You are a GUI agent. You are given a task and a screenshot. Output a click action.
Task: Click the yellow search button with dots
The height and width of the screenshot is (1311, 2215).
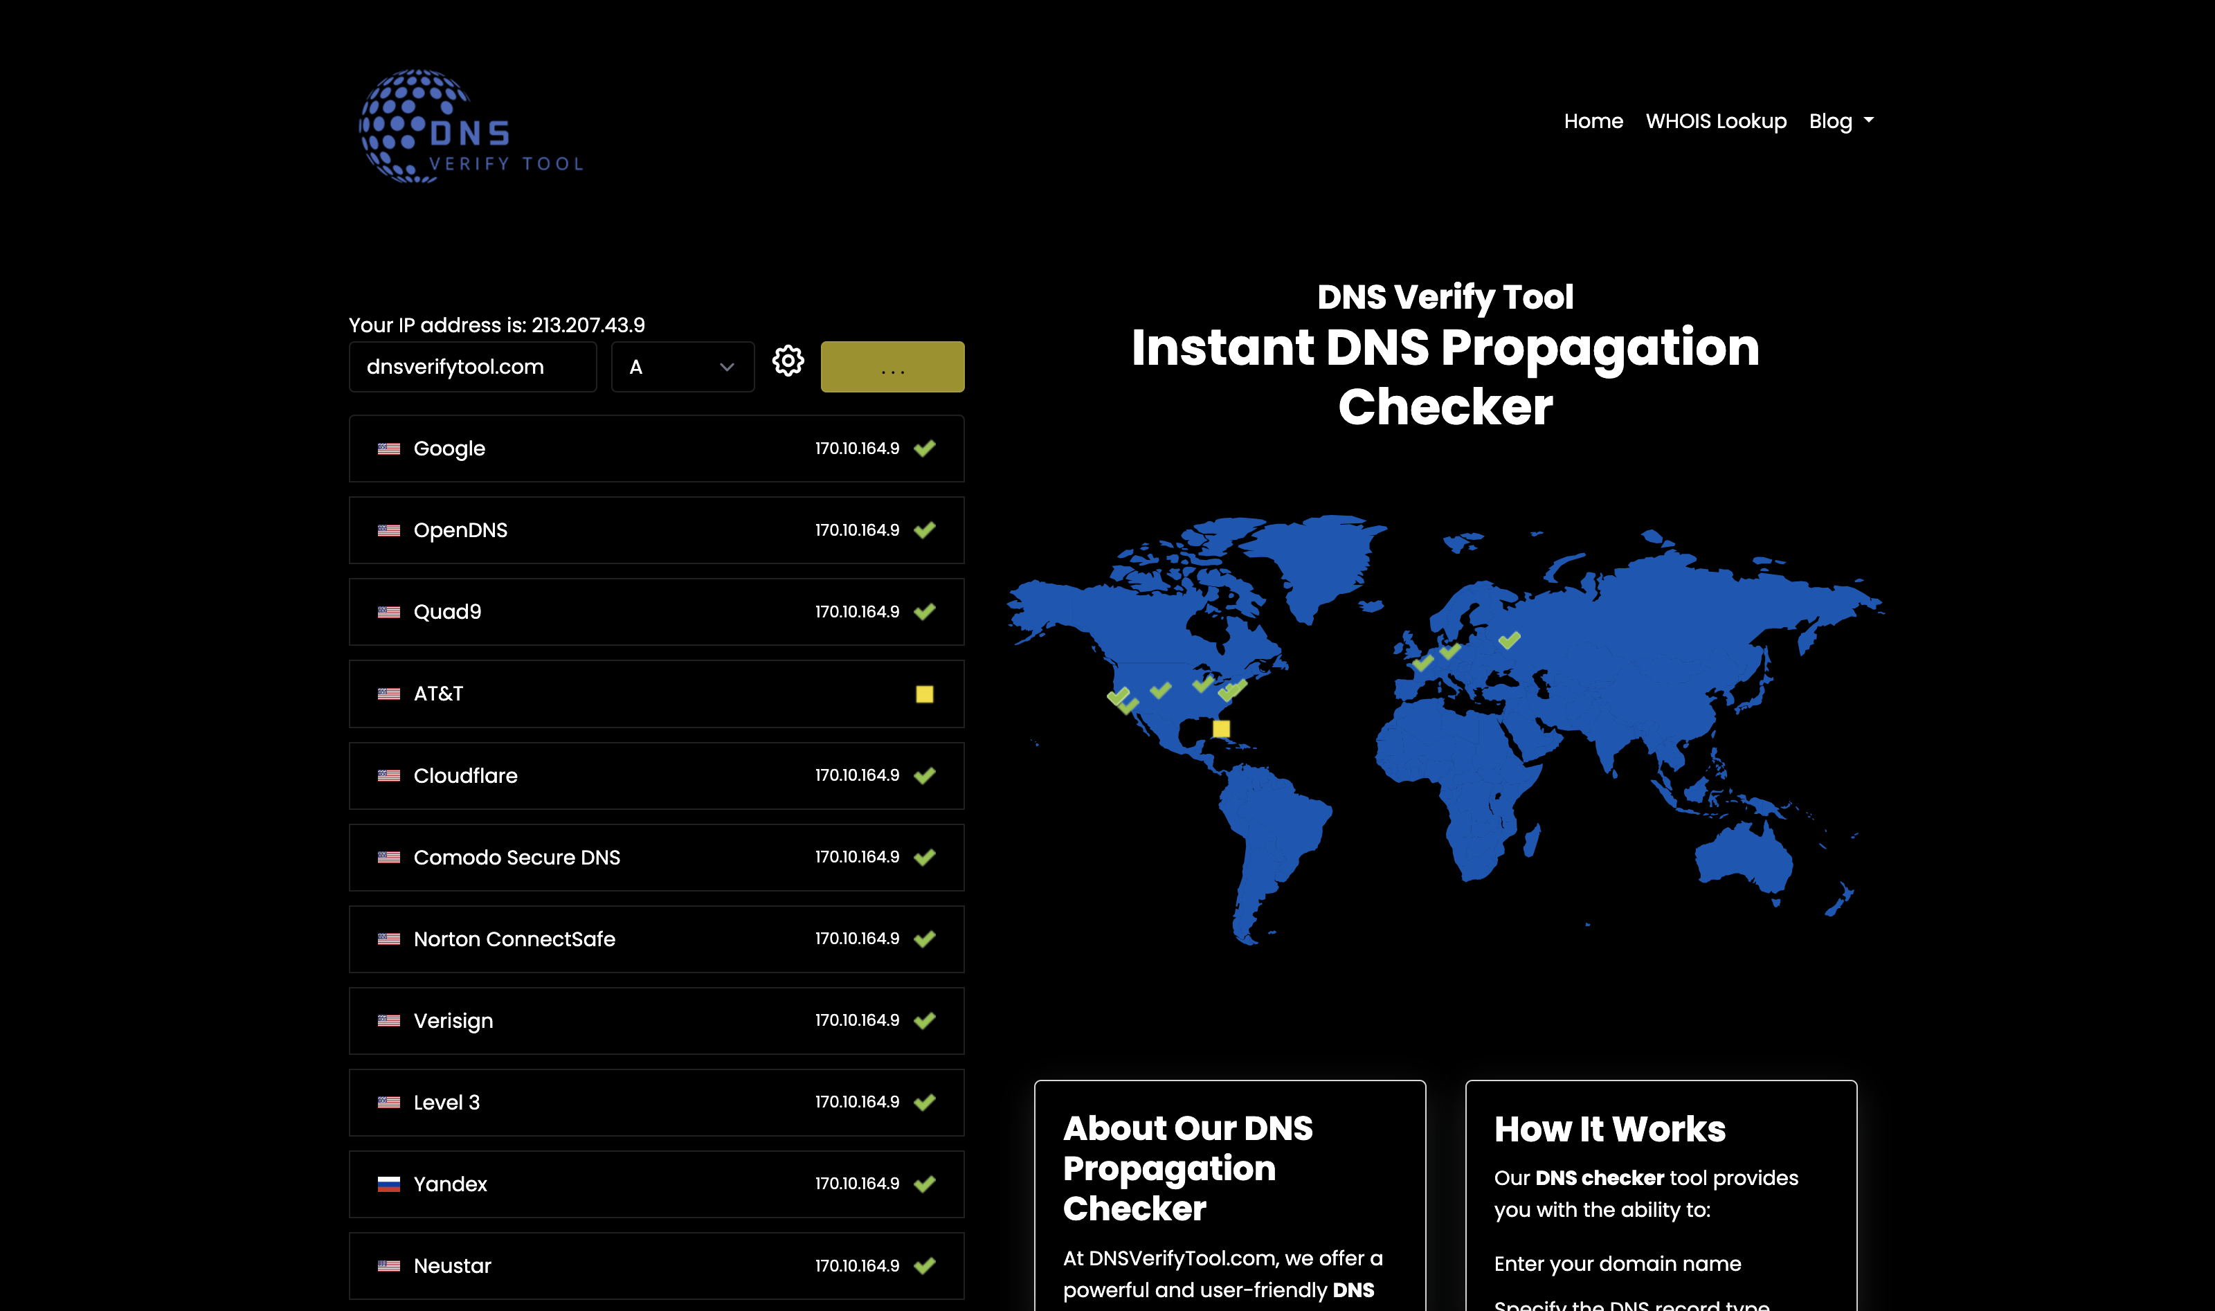pyautogui.click(x=892, y=367)
